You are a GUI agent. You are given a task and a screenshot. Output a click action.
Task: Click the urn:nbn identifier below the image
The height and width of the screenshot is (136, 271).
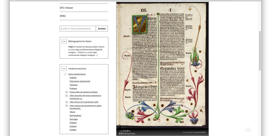tap(194, 132)
